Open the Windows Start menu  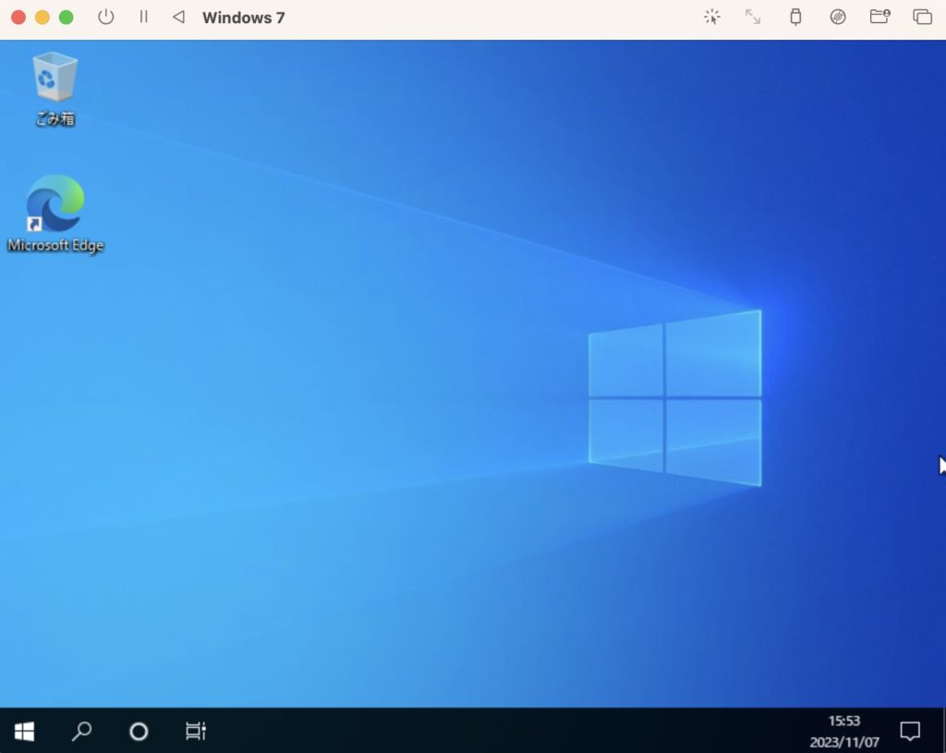click(x=24, y=731)
